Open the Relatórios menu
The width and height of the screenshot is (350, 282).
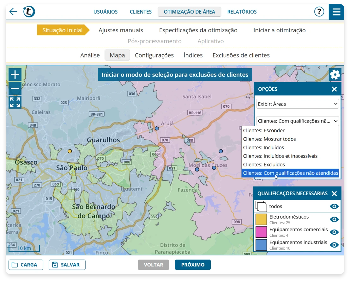[242, 12]
